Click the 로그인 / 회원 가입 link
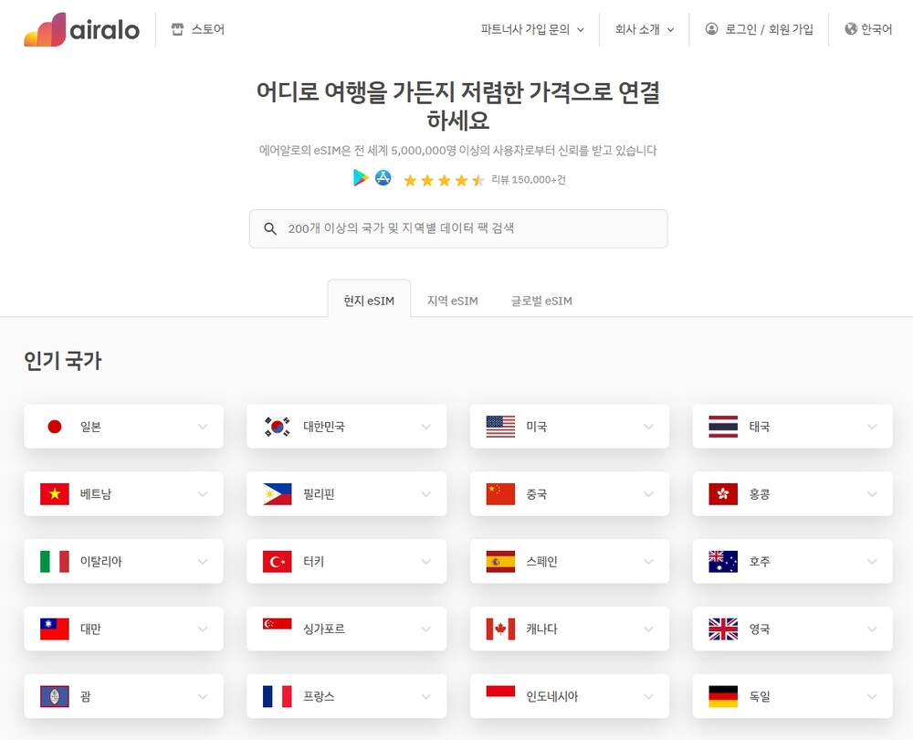 (769, 29)
